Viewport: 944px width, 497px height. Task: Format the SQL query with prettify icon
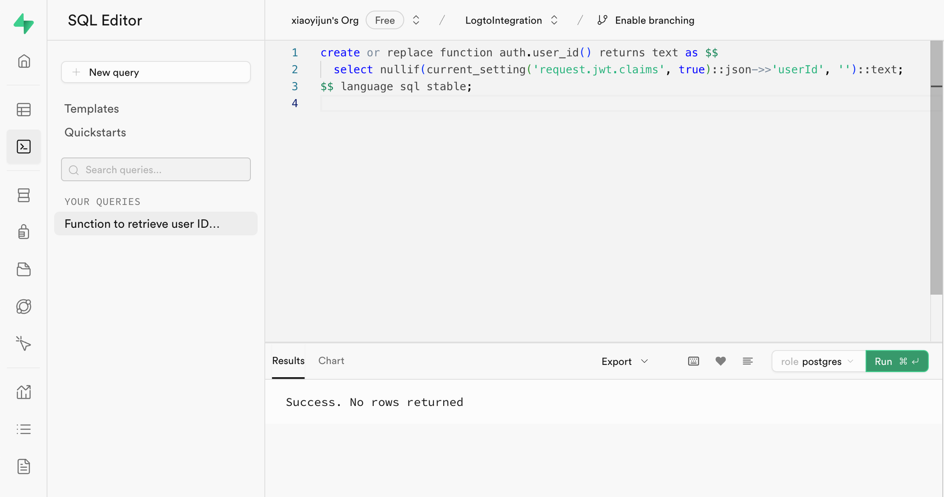pyautogui.click(x=748, y=361)
